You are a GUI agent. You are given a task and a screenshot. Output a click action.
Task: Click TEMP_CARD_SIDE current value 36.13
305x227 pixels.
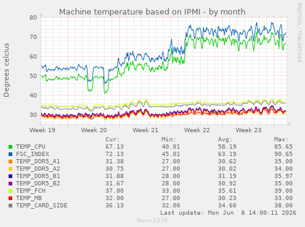(x=115, y=206)
